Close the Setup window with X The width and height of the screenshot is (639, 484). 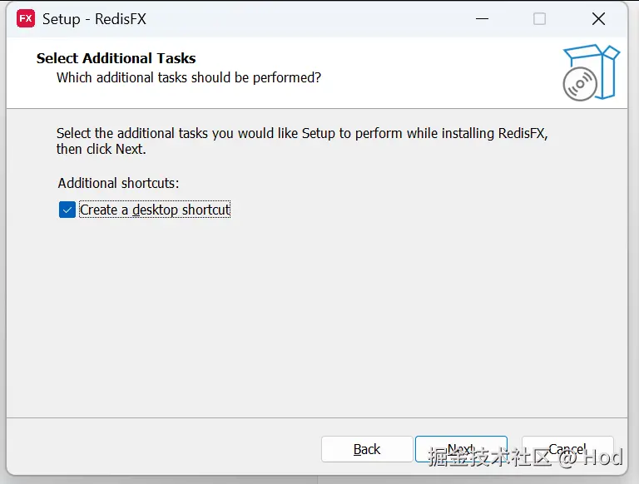click(x=598, y=18)
